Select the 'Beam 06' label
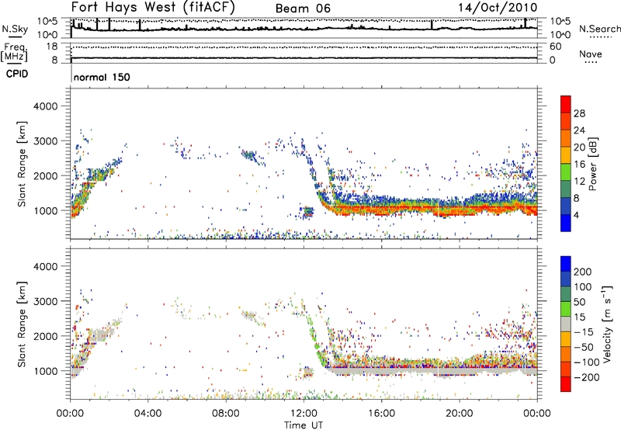 point(303,9)
